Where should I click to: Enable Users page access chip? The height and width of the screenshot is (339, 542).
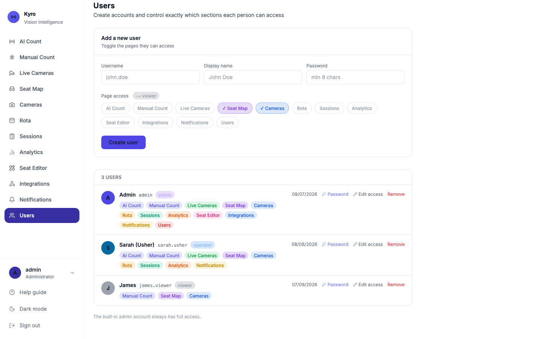pyautogui.click(x=227, y=123)
